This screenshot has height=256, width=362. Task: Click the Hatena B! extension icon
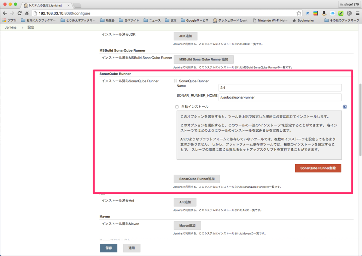click(307, 13)
